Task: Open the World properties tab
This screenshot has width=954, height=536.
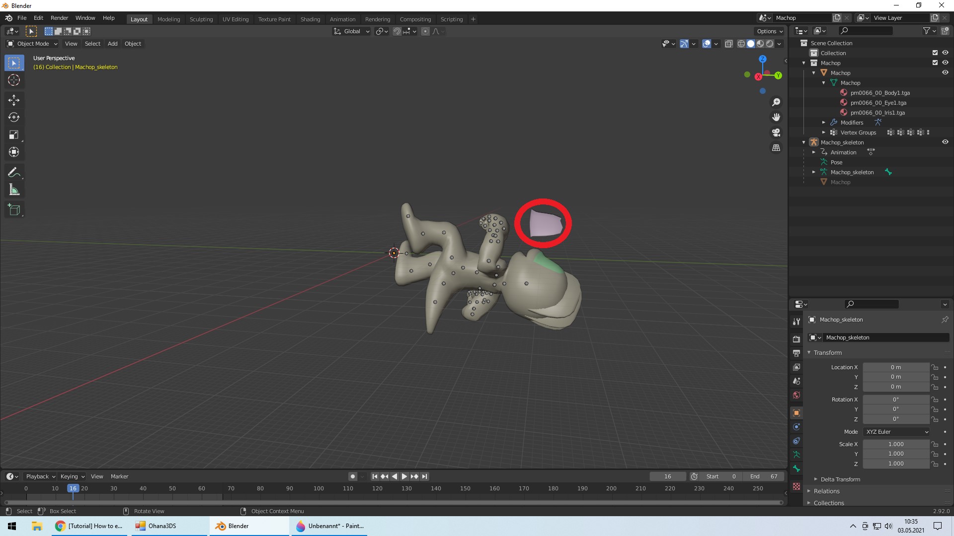Action: (796, 395)
